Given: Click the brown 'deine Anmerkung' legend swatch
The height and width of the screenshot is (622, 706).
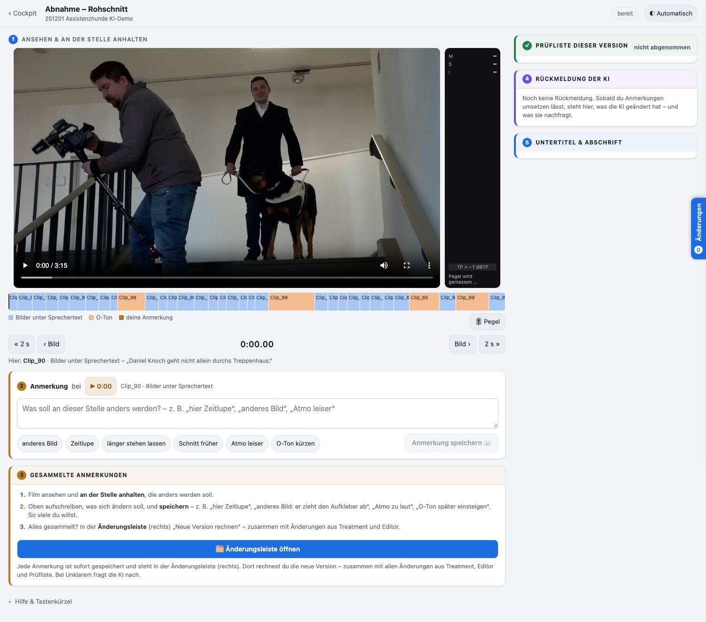Looking at the screenshot, I should (x=121, y=318).
